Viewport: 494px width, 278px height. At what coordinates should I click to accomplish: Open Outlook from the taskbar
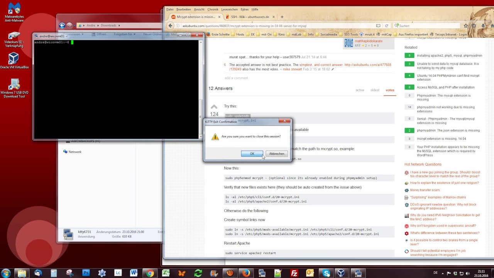pos(310,273)
